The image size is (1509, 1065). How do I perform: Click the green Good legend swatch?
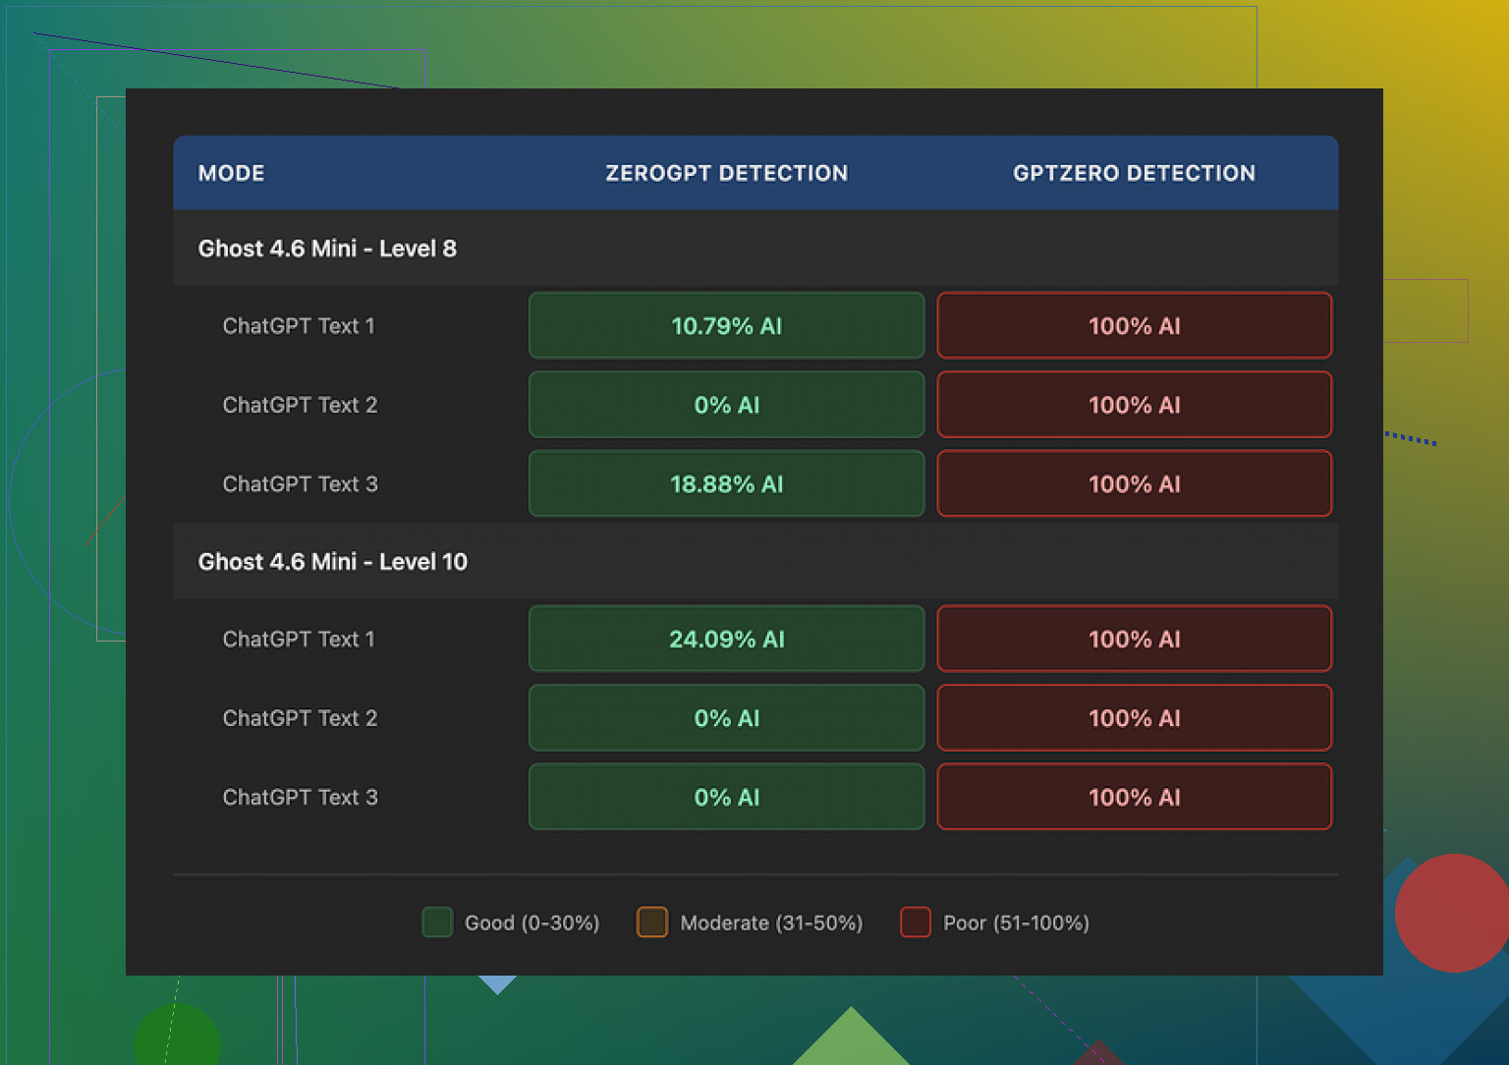point(437,923)
